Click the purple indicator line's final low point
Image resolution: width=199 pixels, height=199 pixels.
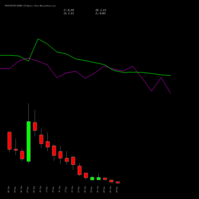coord(170,93)
